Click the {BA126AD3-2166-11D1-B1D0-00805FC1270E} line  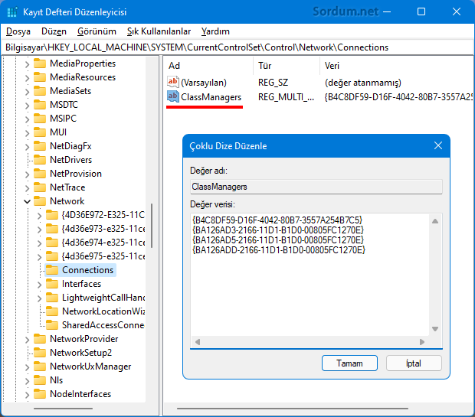tap(278, 230)
